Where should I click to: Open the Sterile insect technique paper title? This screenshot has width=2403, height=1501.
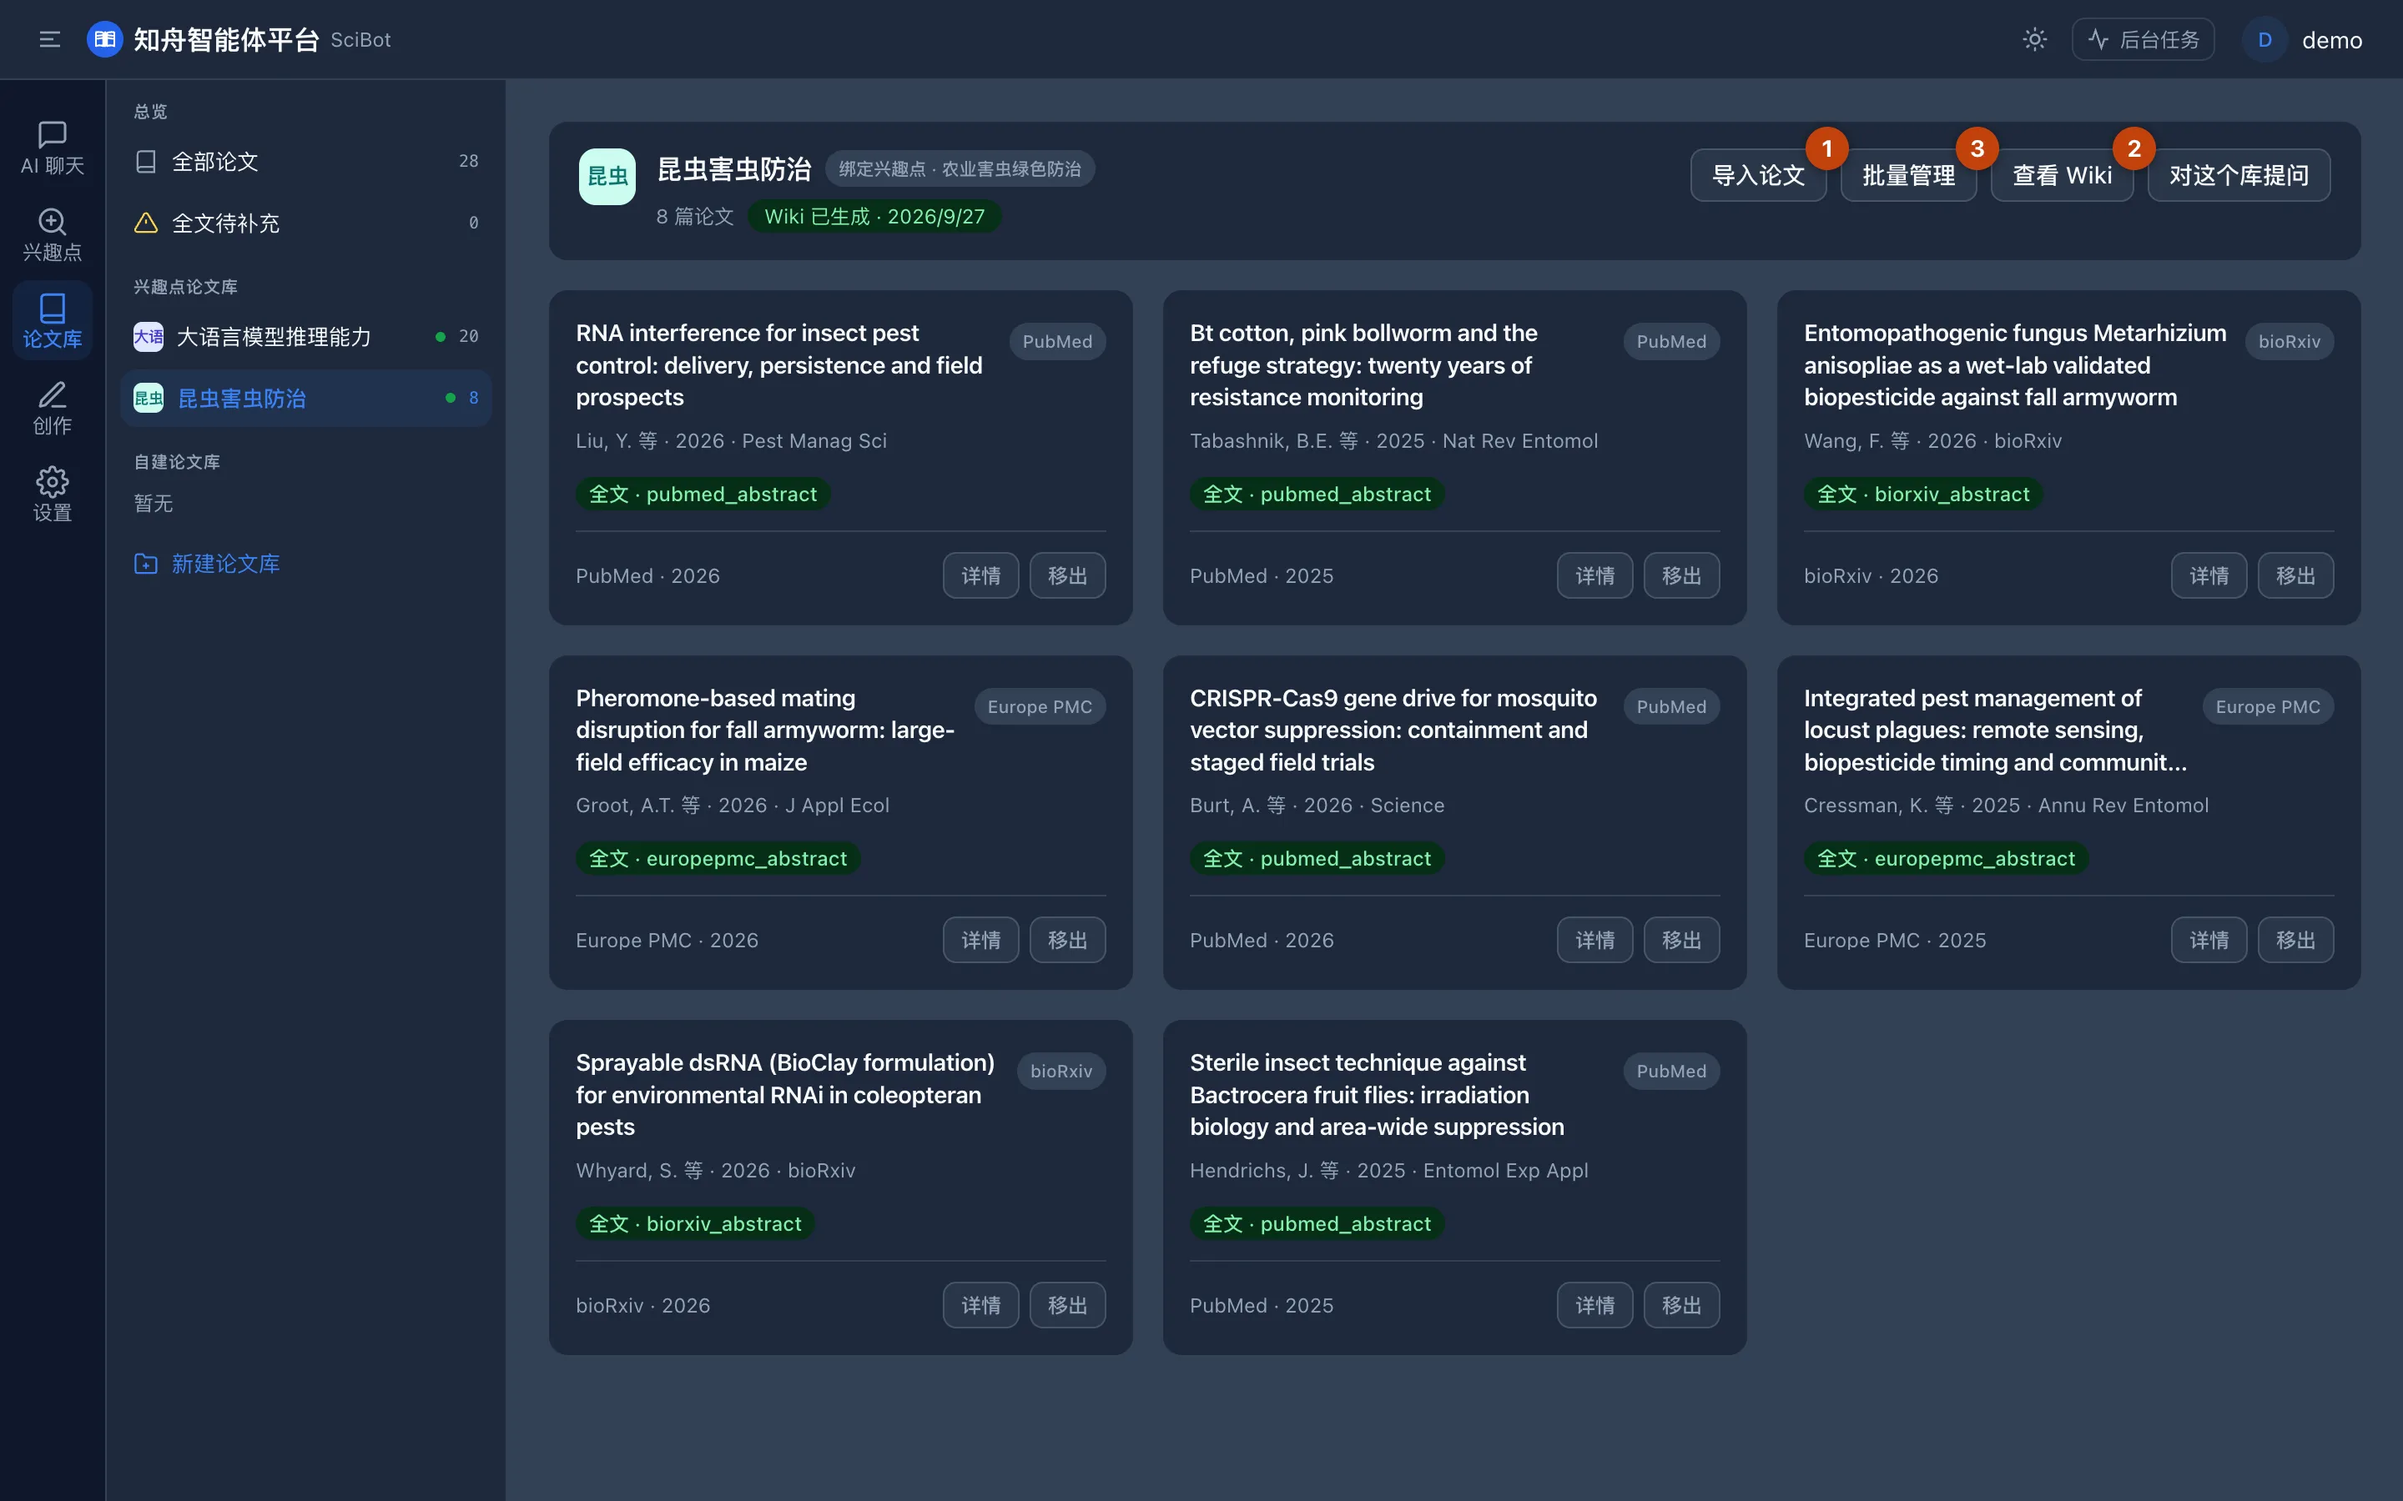coord(1376,1095)
